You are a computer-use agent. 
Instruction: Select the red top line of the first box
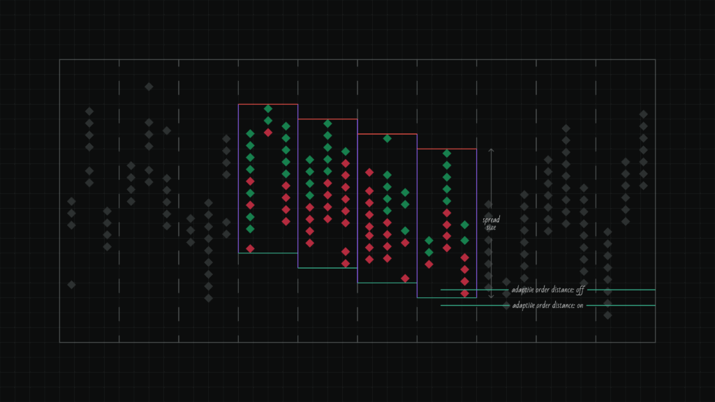268,104
